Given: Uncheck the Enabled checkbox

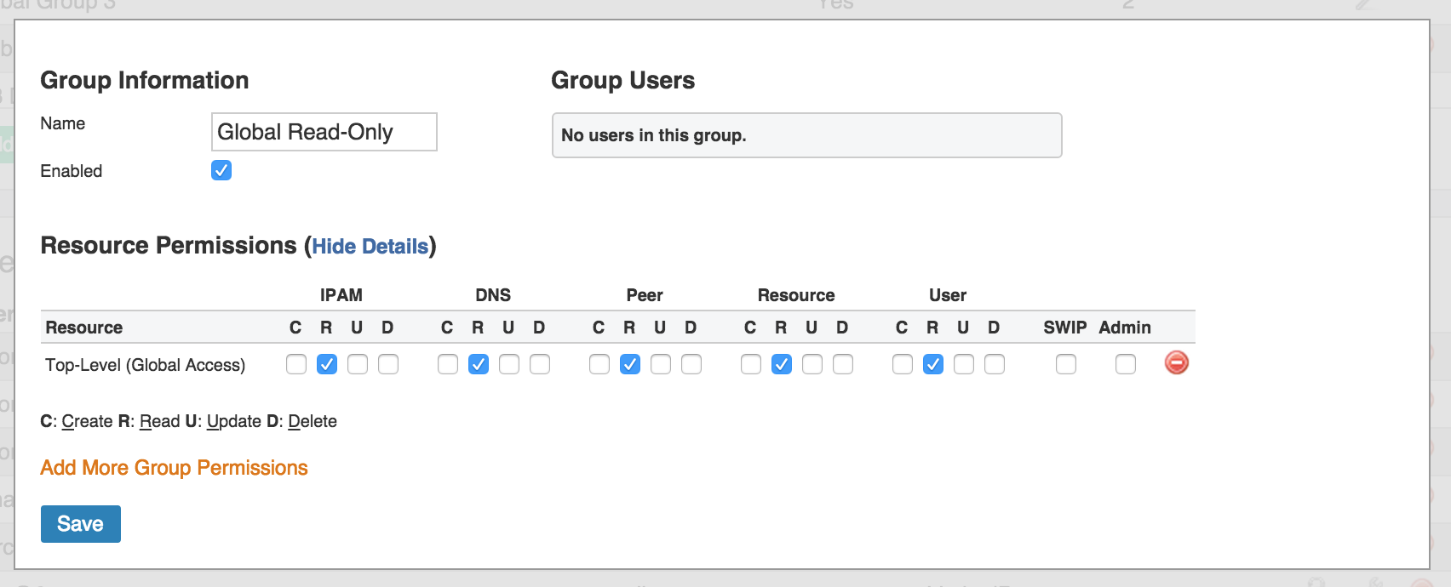Looking at the screenshot, I should coord(221,170).
